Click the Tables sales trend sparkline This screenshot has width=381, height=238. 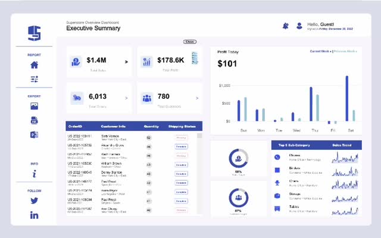345,211
